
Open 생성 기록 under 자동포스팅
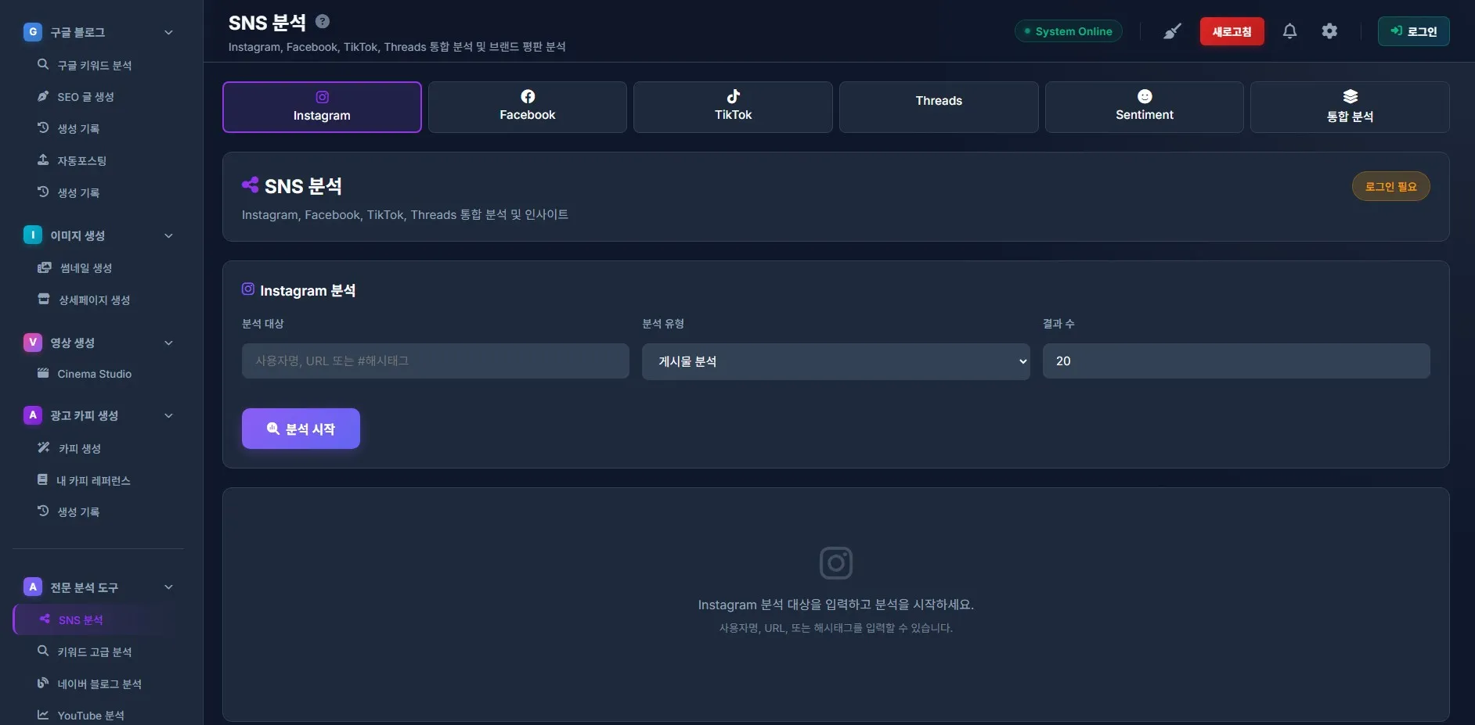[98, 192]
